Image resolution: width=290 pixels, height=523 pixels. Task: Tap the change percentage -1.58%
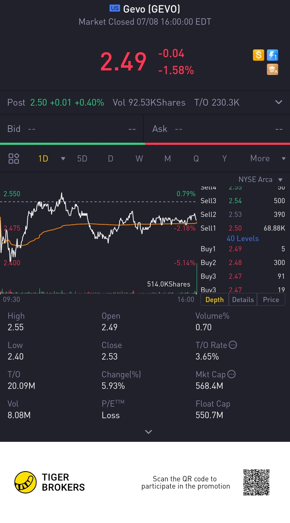click(x=176, y=70)
